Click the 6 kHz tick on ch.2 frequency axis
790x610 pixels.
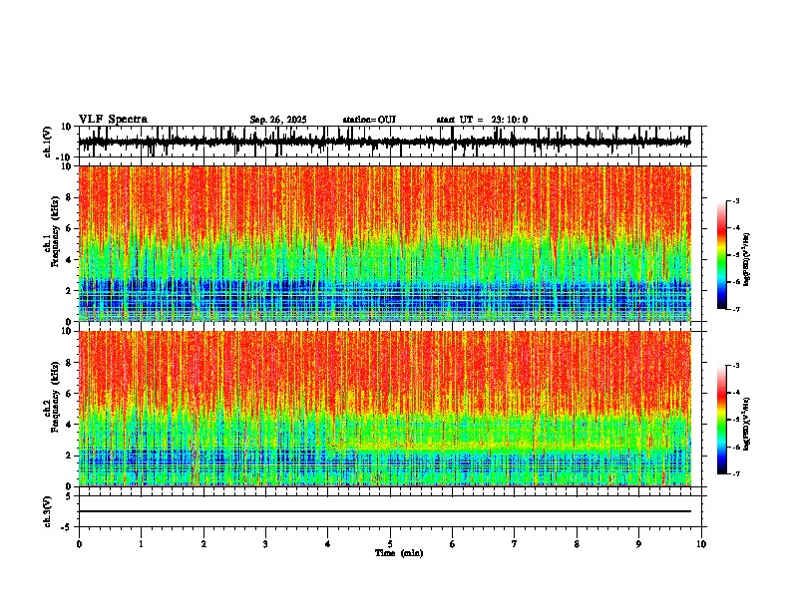click(69, 394)
